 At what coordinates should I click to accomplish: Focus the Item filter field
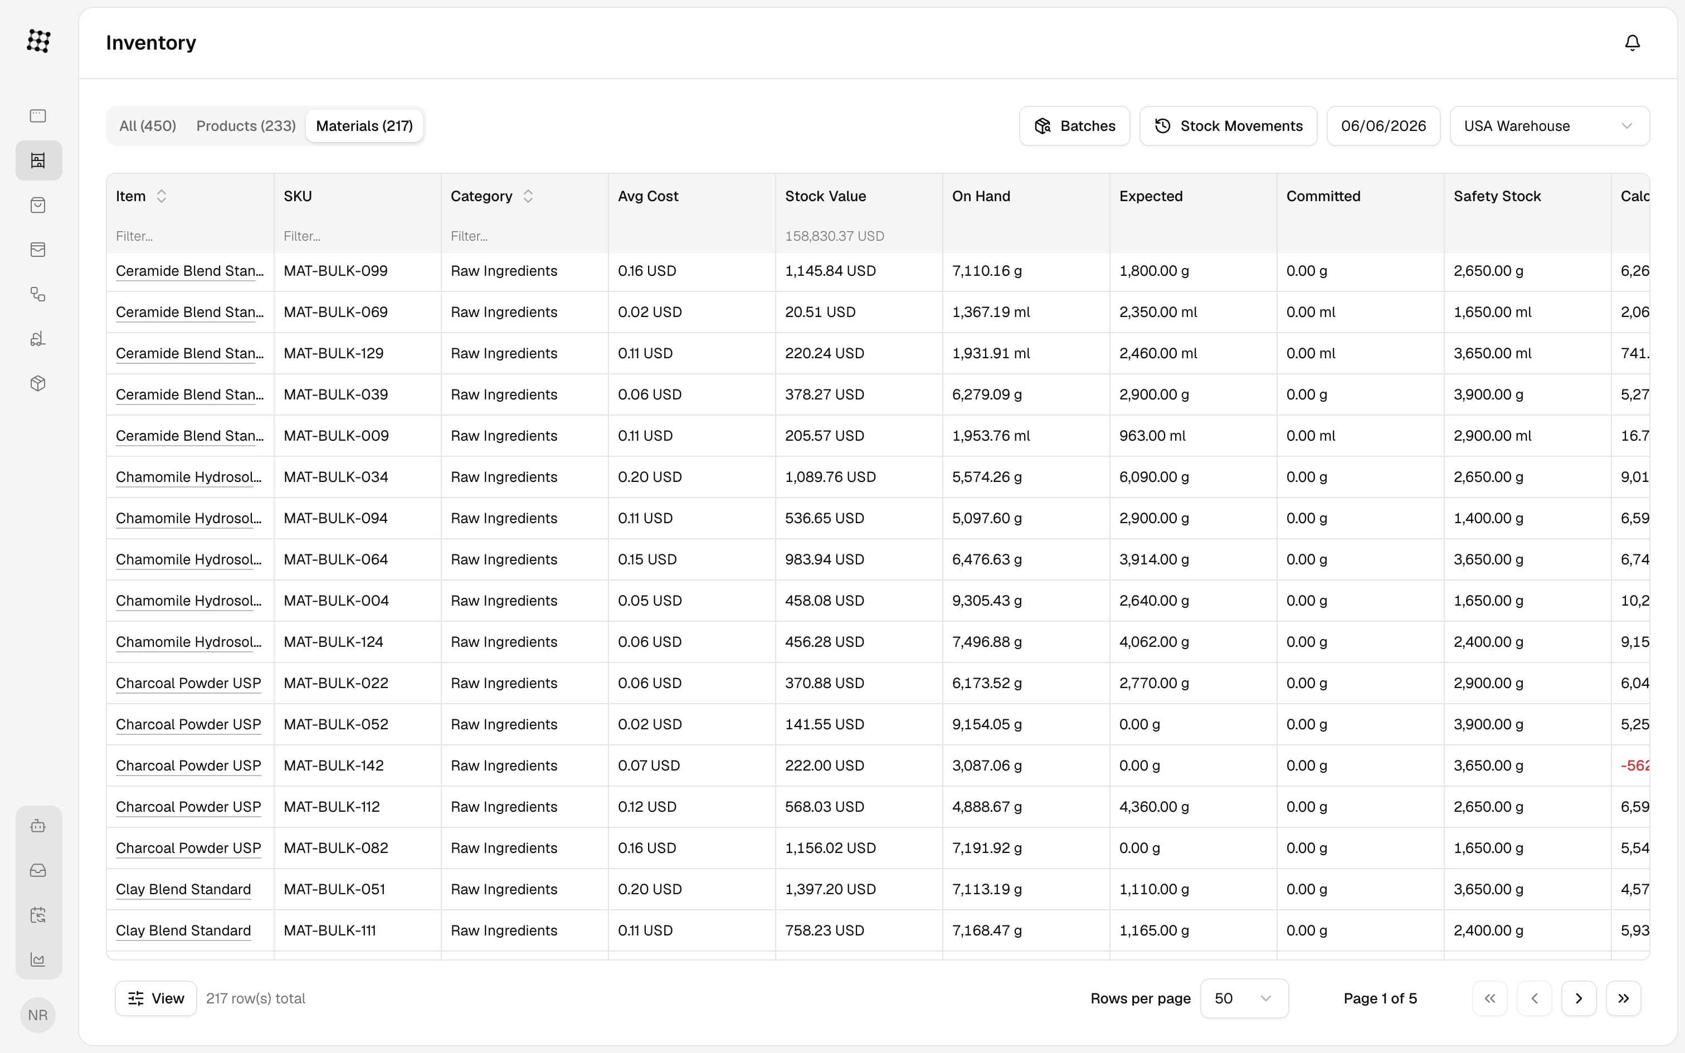[189, 236]
